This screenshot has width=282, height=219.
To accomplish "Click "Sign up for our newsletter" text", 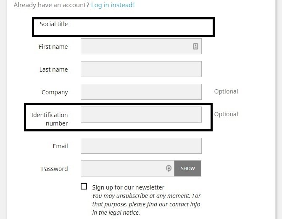I will coord(128,187).
